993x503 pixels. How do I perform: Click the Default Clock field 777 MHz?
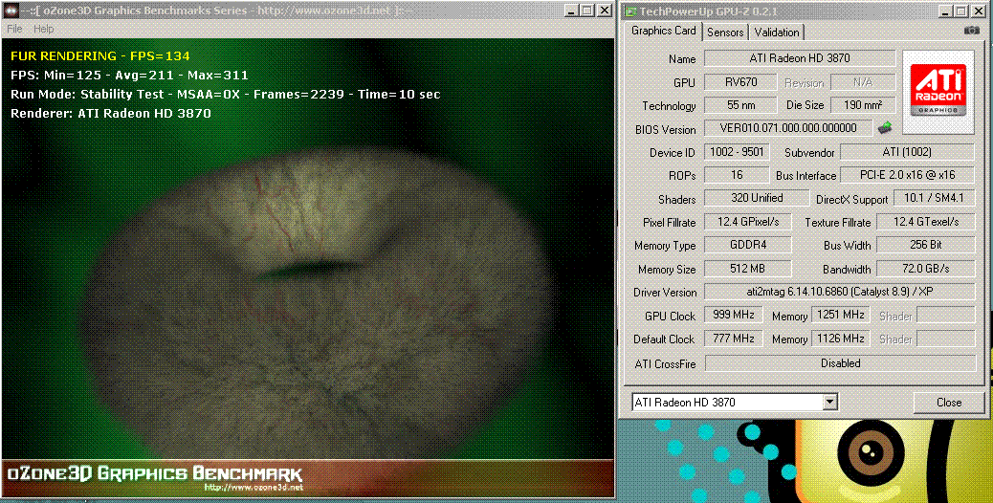[x=734, y=339]
